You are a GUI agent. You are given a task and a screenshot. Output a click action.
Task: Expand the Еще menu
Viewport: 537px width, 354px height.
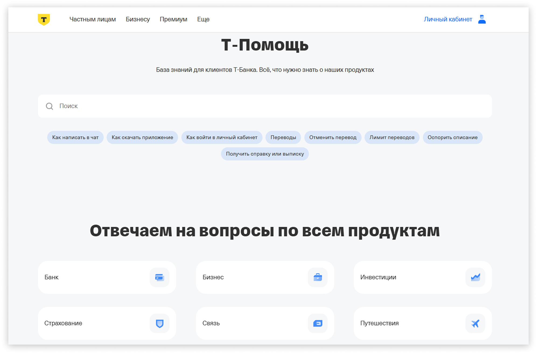[x=203, y=19]
